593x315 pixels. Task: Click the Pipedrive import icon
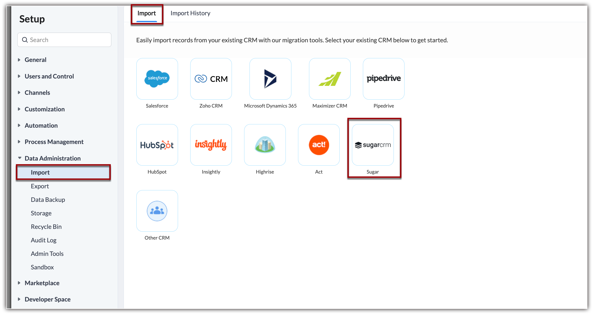tap(383, 79)
